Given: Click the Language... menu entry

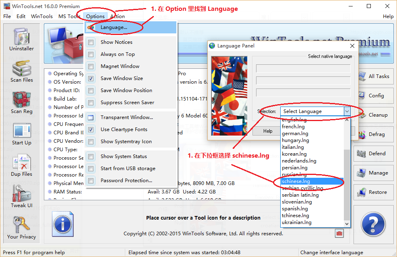Looking at the screenshot, I should [x=114, y=27].
